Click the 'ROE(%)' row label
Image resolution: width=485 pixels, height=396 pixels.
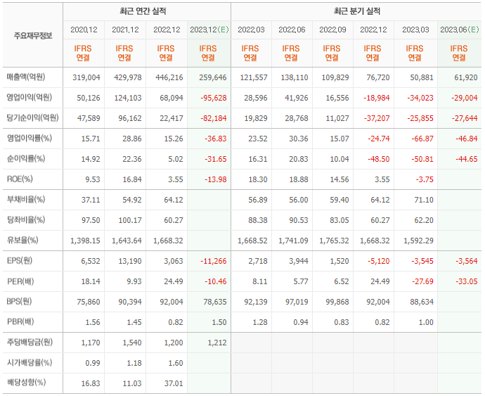20,179
